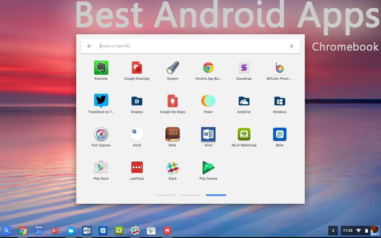
Task: Open Google+ from the shelf
Action: (55, 231)
